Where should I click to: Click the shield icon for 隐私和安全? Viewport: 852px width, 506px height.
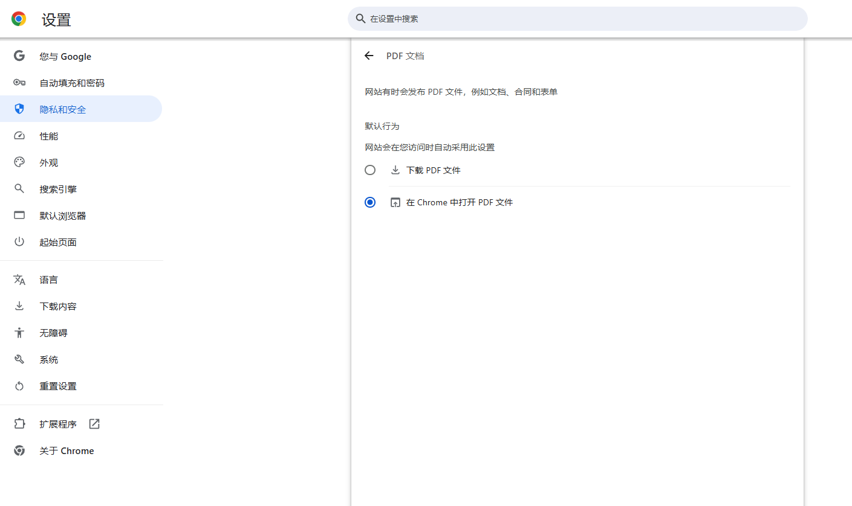(x=19, y=109)
